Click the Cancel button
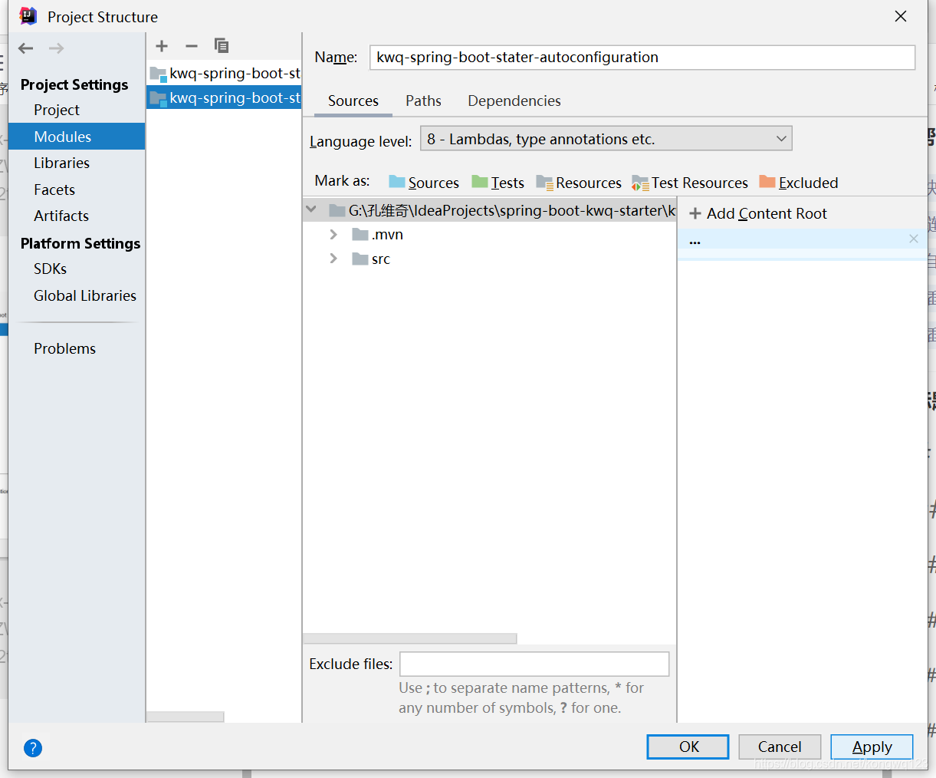 (780, 747)
